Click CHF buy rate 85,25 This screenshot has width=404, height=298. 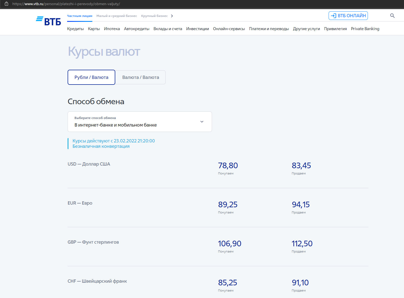click(228, 282)
